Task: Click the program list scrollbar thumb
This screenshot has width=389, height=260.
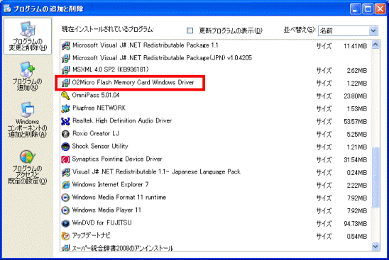Action: pos(376,177)
